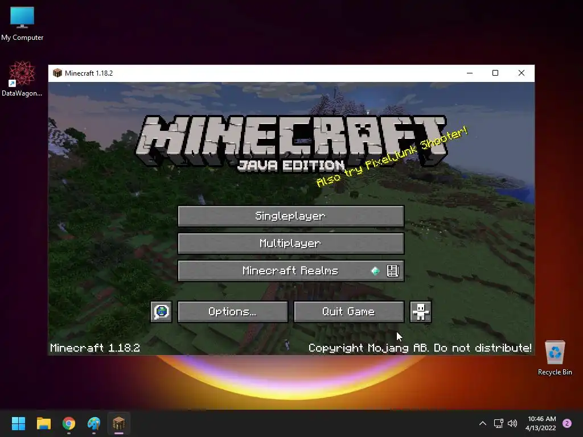The image size is (583, 437).
Task: Click the Copyright Mojang AB text
Action: pyautogui.click(x=420, y=348)
